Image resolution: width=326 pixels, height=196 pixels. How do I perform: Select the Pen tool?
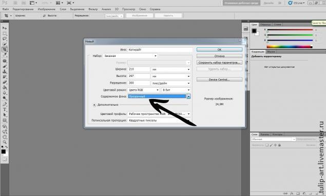click(x=5, y=104)
